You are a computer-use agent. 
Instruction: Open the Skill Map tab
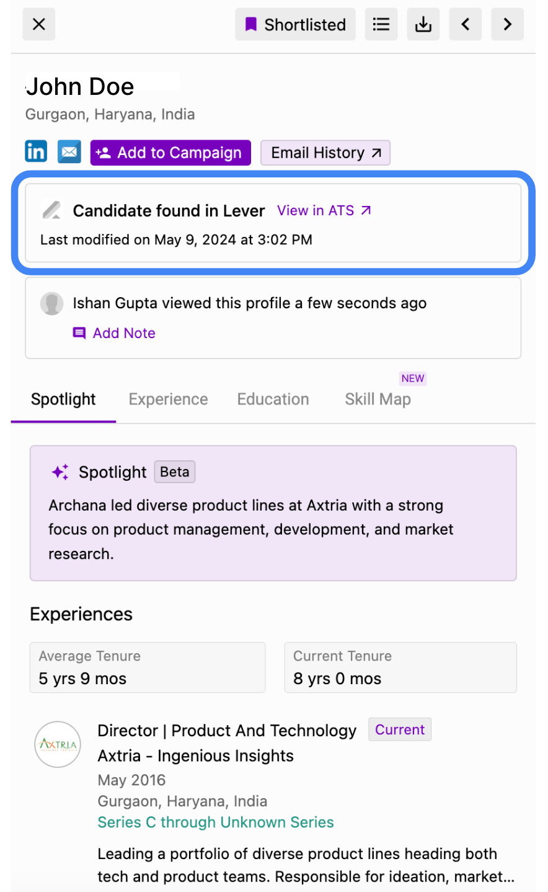(x=378, y=399)
